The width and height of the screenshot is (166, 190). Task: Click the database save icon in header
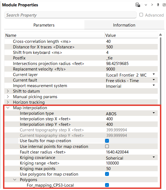[x=138, y=5]
